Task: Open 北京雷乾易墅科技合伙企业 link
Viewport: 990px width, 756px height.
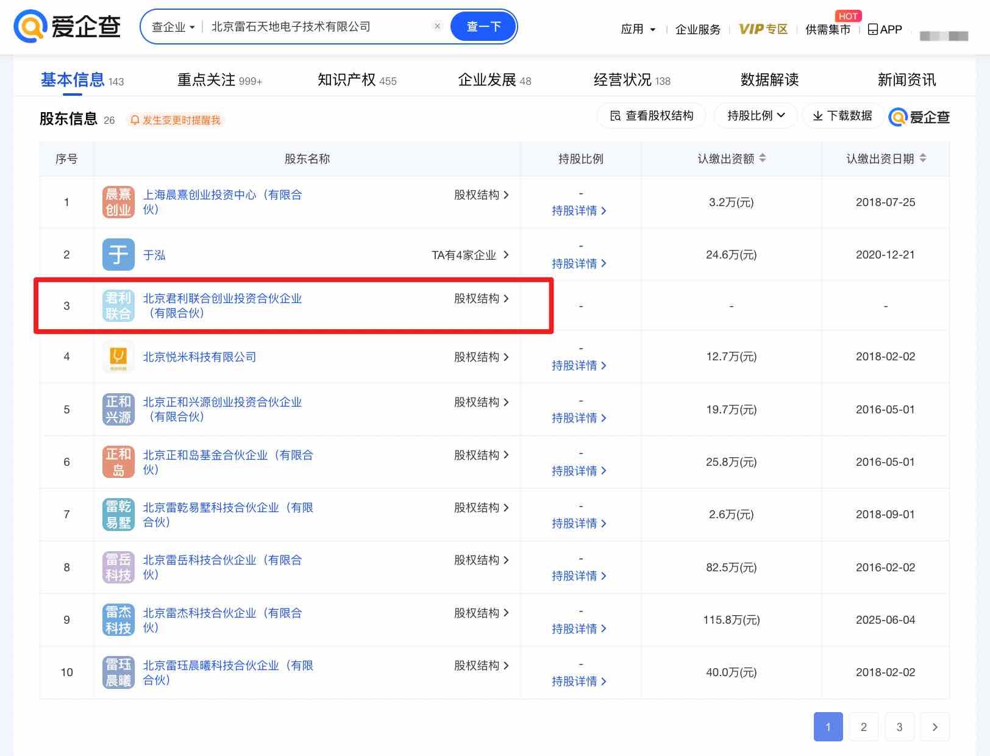Action: (228, 515)
